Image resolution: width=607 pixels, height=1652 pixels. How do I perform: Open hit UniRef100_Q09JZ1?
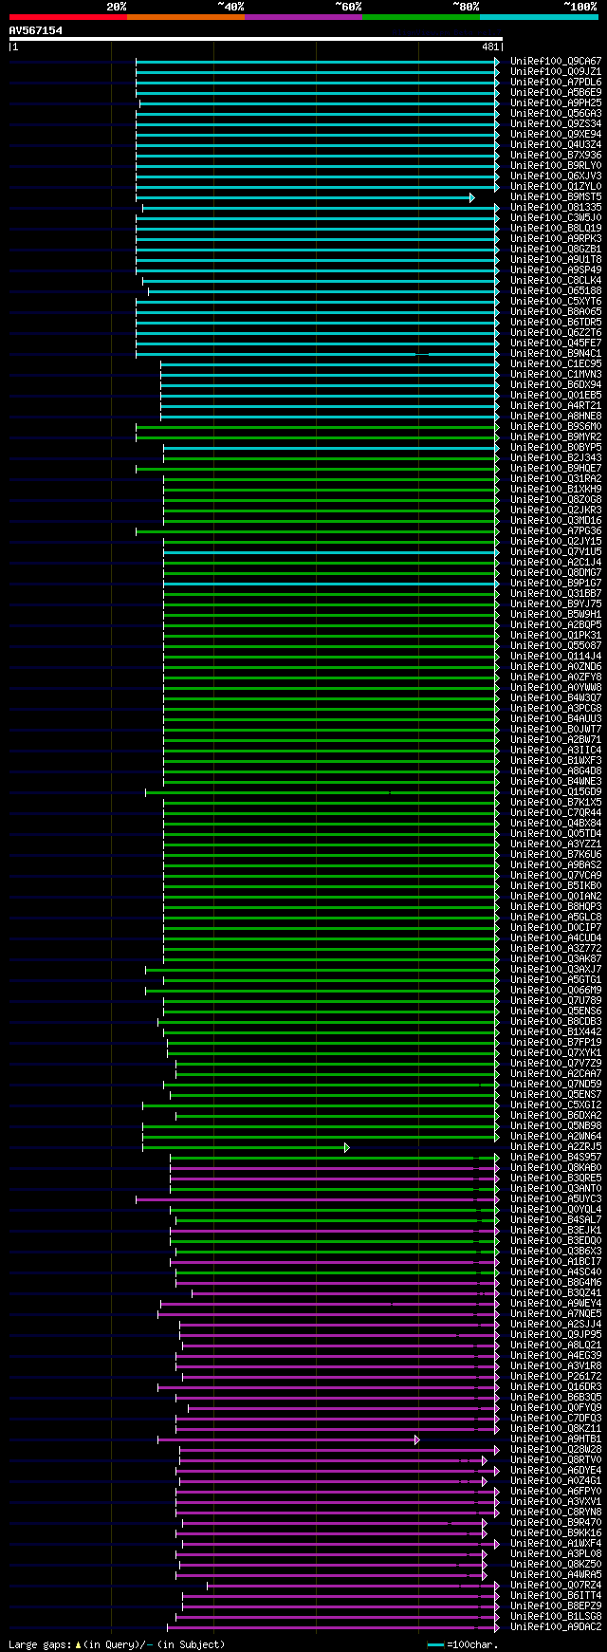(x=556, y=72)
